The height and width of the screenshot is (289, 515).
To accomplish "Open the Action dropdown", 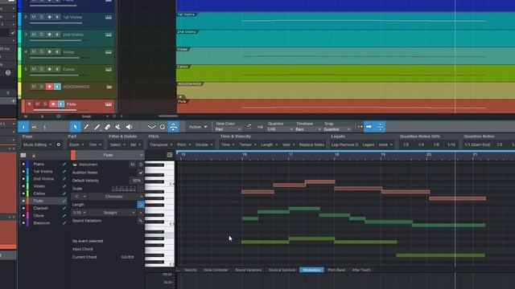I will 198,127.
